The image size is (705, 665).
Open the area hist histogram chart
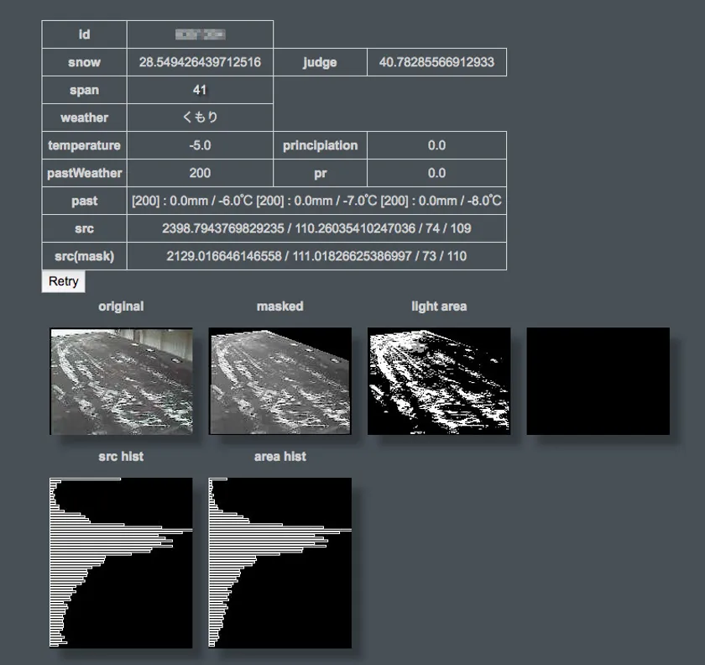coord(279,563)
